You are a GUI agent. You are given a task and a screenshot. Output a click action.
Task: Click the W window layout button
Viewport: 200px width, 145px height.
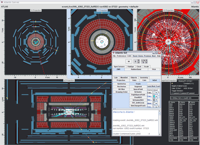point(129,61)
